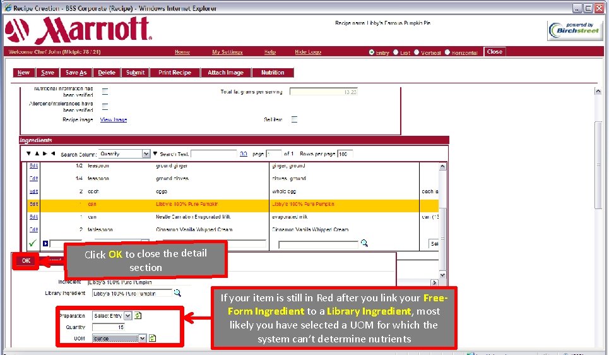Select the List view radio button

pyautogui.click(x=396, y=52)
